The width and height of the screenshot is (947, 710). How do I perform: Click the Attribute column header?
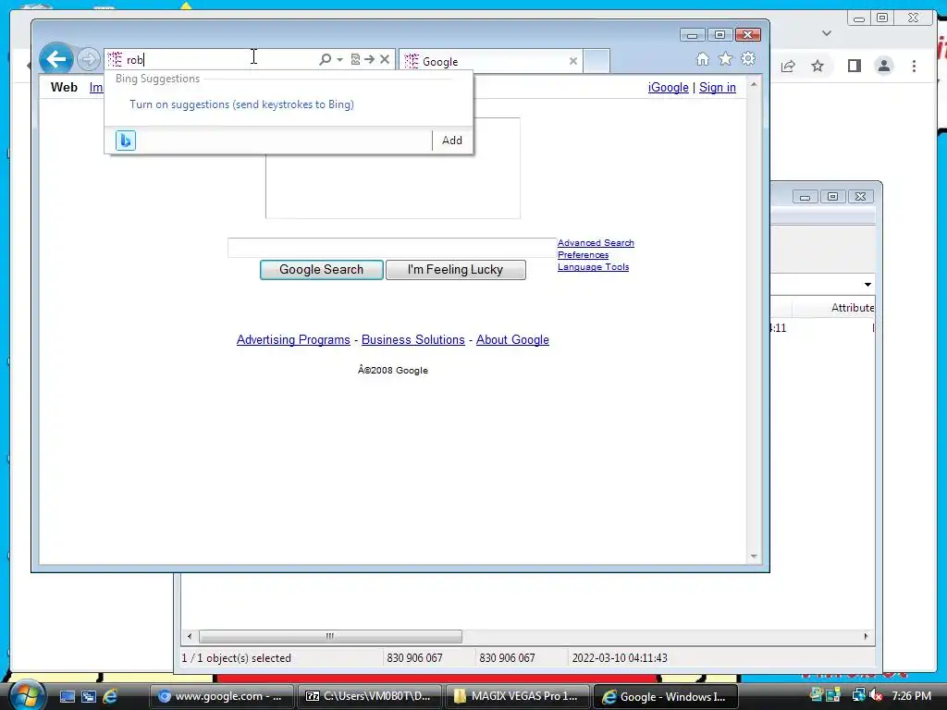(x=852, y=308)
